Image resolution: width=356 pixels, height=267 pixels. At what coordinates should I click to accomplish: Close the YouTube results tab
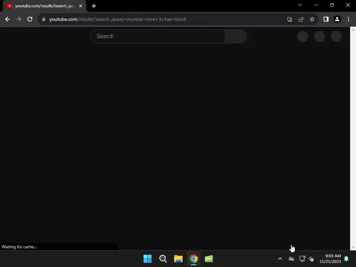tap(81, 6)
